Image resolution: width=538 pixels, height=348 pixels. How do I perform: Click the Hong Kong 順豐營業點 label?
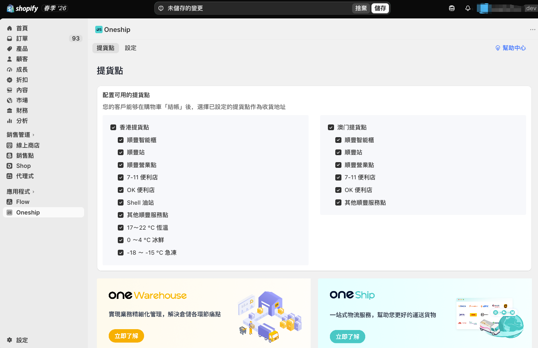tap(142, 165)
